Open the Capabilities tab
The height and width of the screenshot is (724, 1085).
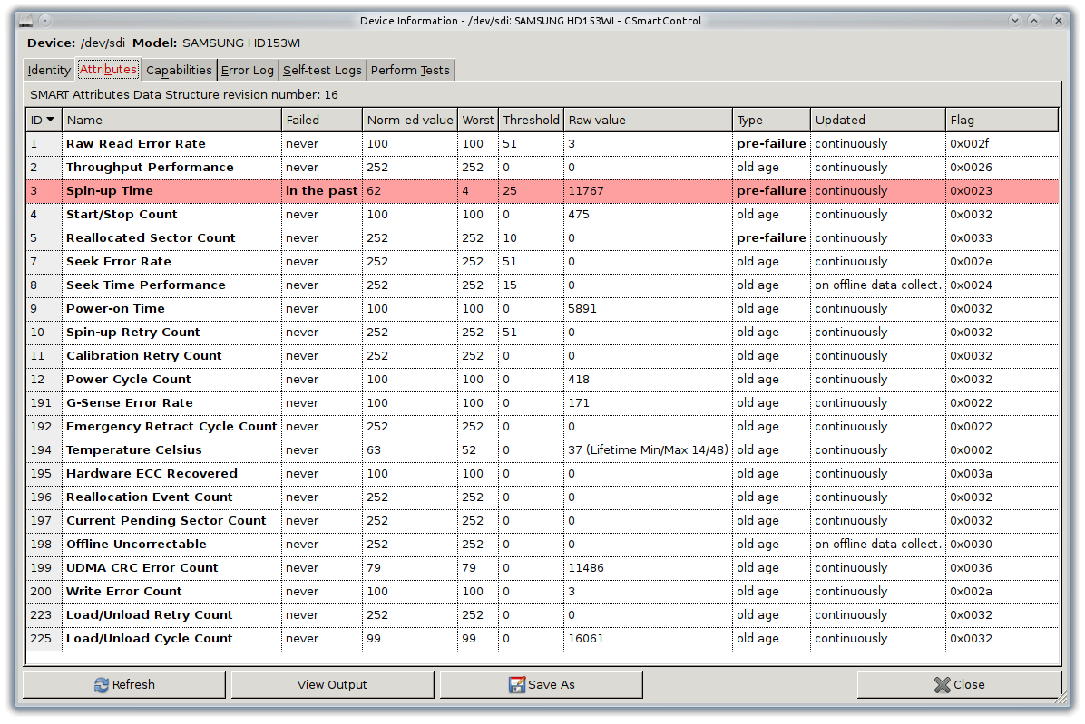tap(180, 70)
